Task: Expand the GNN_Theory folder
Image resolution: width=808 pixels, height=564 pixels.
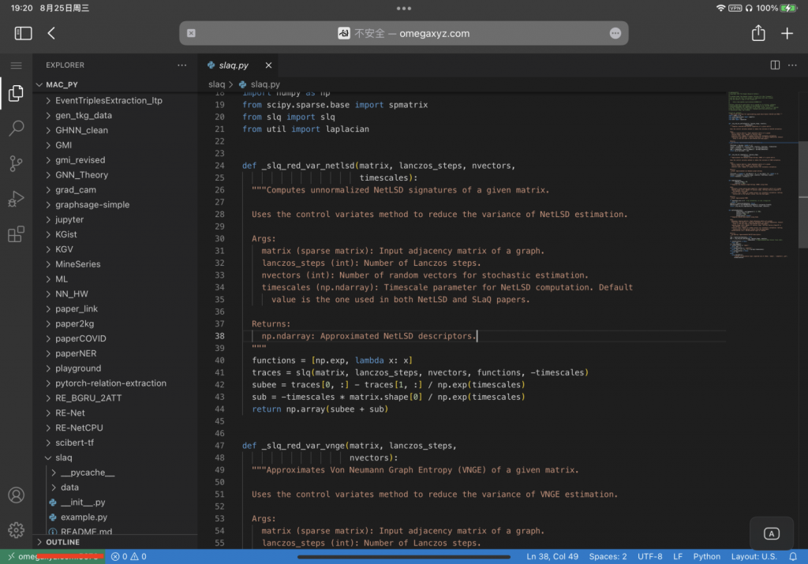Action: (x=81, y=174)
